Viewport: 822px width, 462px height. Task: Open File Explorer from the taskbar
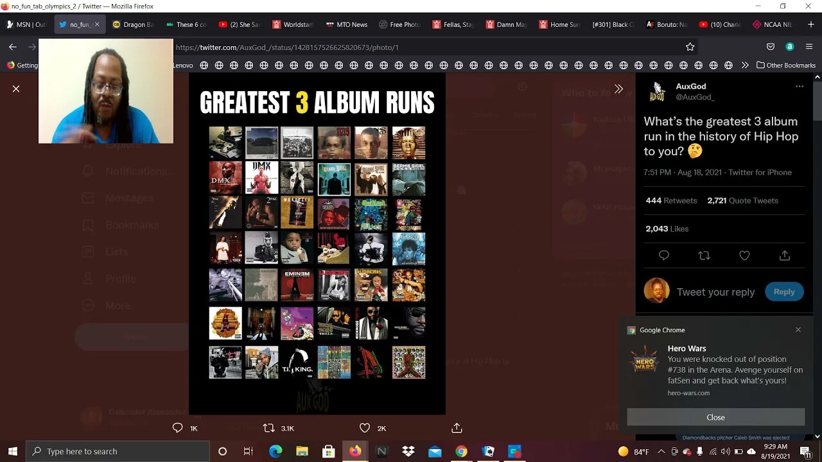[x=302, y=451]
